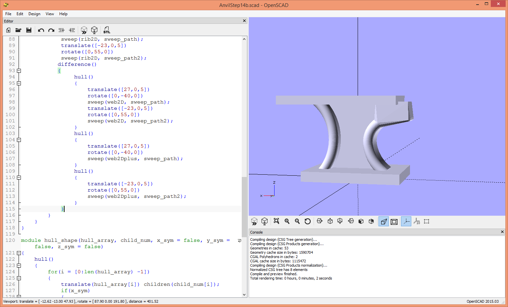Export the model as STL

click(x=107, y=30)
